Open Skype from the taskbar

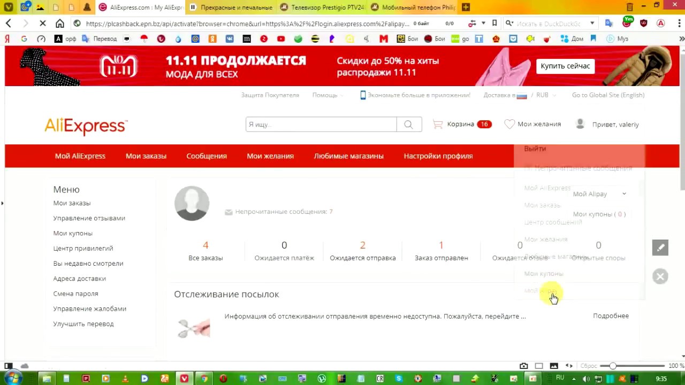pyautogui.click(x=398, y=379)
